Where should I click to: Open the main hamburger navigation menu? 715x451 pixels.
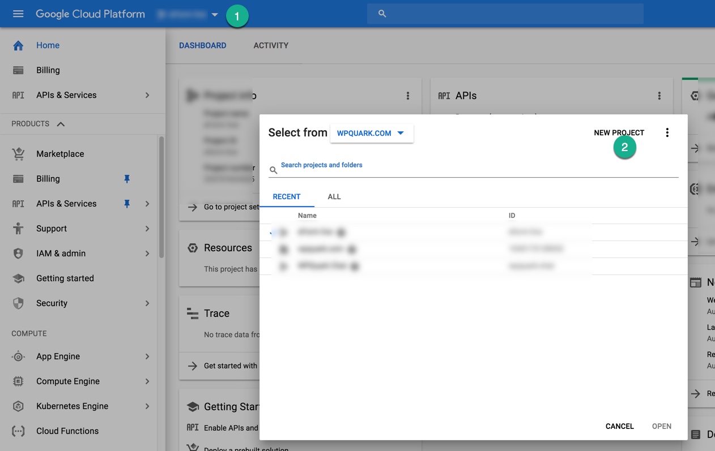coord(18,14)
